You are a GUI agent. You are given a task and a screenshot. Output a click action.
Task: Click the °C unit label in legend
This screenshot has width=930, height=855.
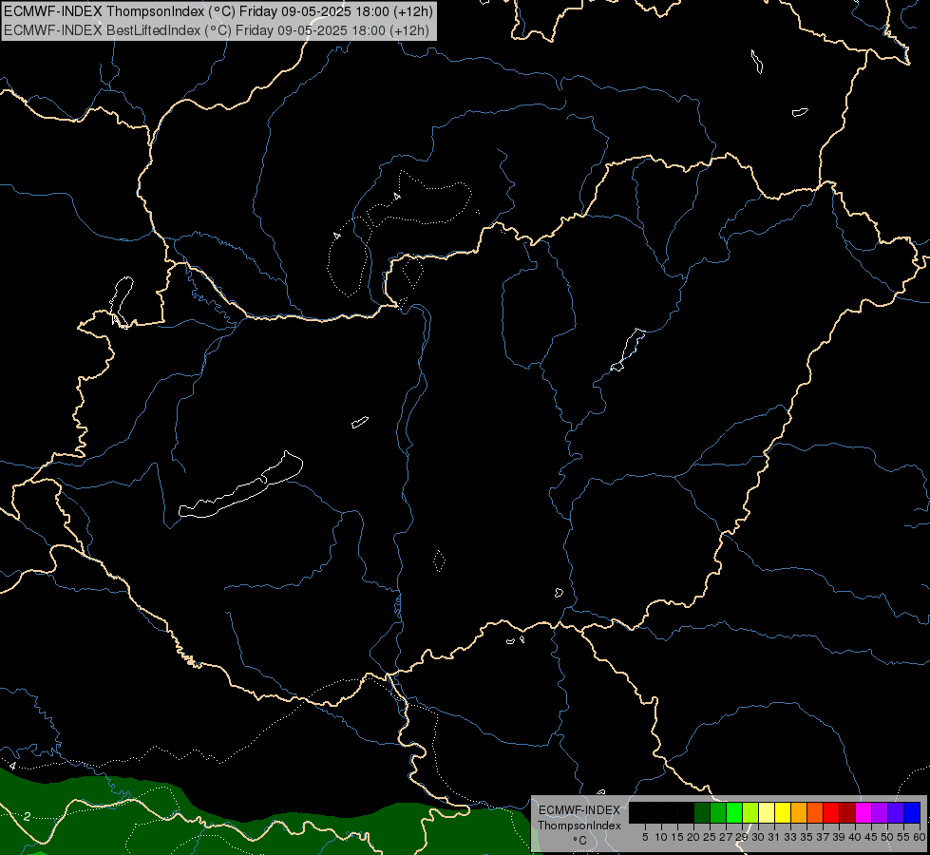580,841
